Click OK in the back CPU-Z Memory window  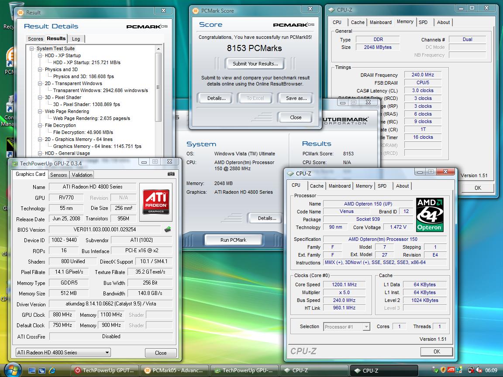click(478, 188)
